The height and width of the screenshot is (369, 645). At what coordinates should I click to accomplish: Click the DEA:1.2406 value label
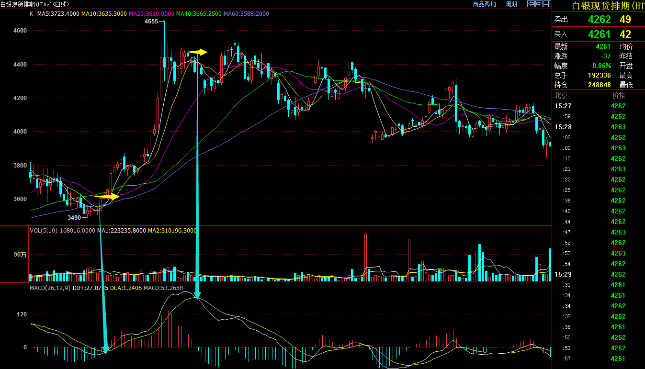click(126, 288)
